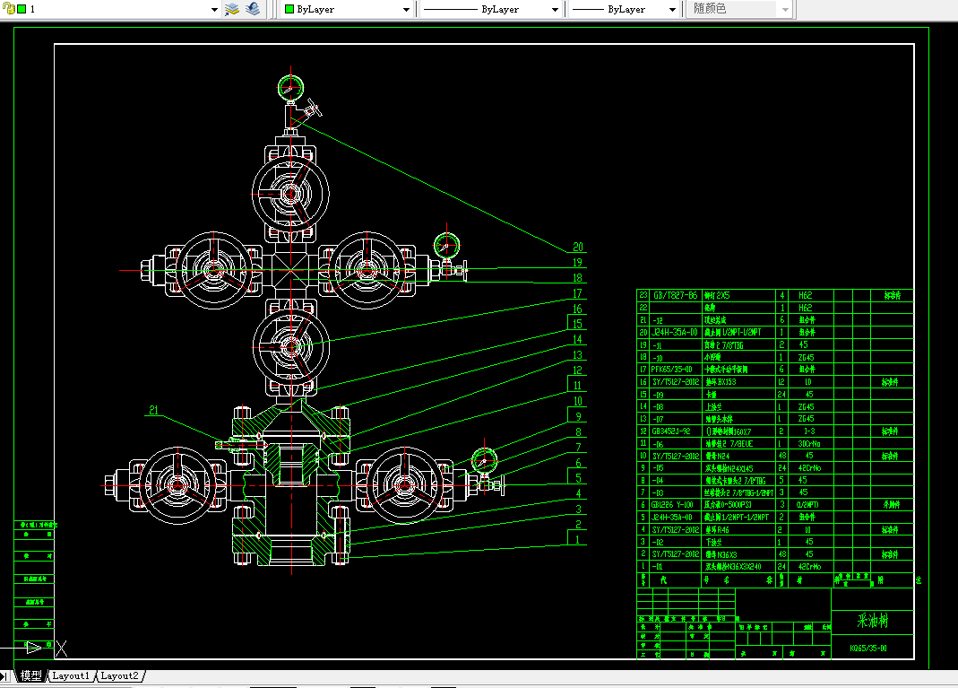Viewport: 958px width, 688px height.
Task: Open the 随颜色 plot style dropdown
Action: [x=785, y=9]
